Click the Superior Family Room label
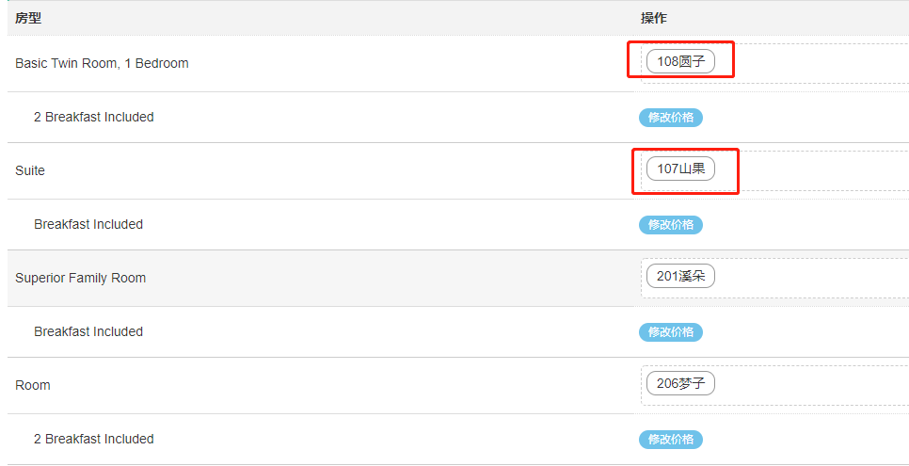The image size is (909, 466). [80, 279]
